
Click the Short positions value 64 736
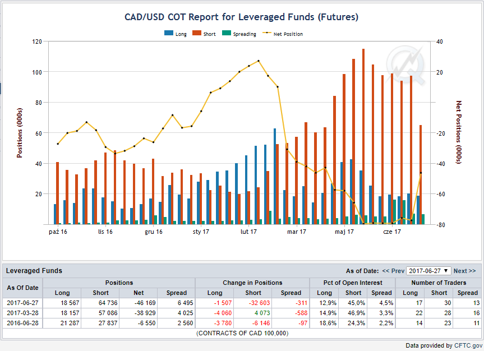click(108, 303)
